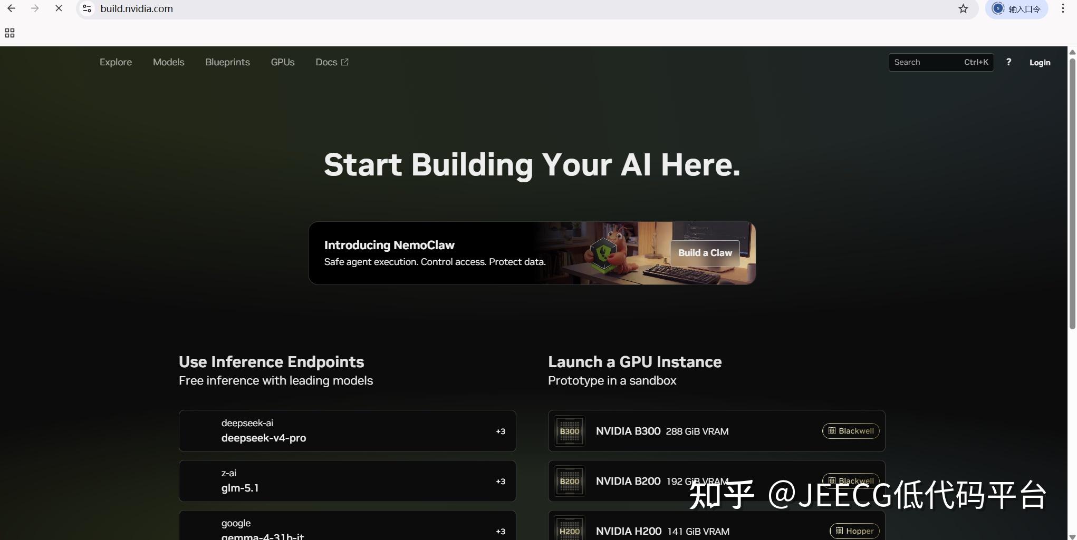Viewport: 1077px width, 540px height.
Task: Open the Explore nav item
Action: [x=116, y=62]
